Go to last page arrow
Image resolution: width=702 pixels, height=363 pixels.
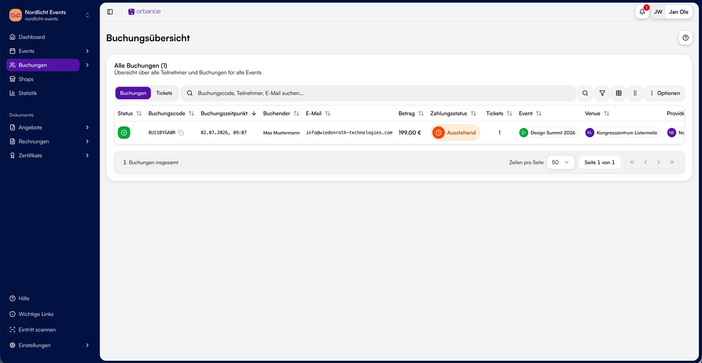[672, 162]
